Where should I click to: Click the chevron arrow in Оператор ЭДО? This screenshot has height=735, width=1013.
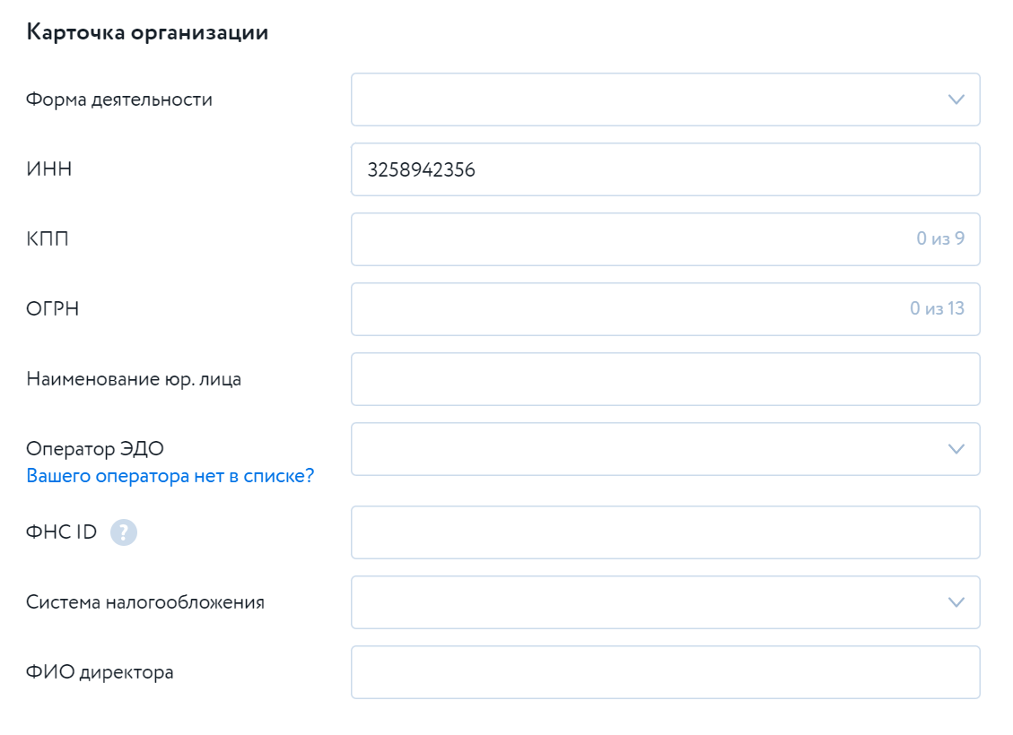pos(956,449)
